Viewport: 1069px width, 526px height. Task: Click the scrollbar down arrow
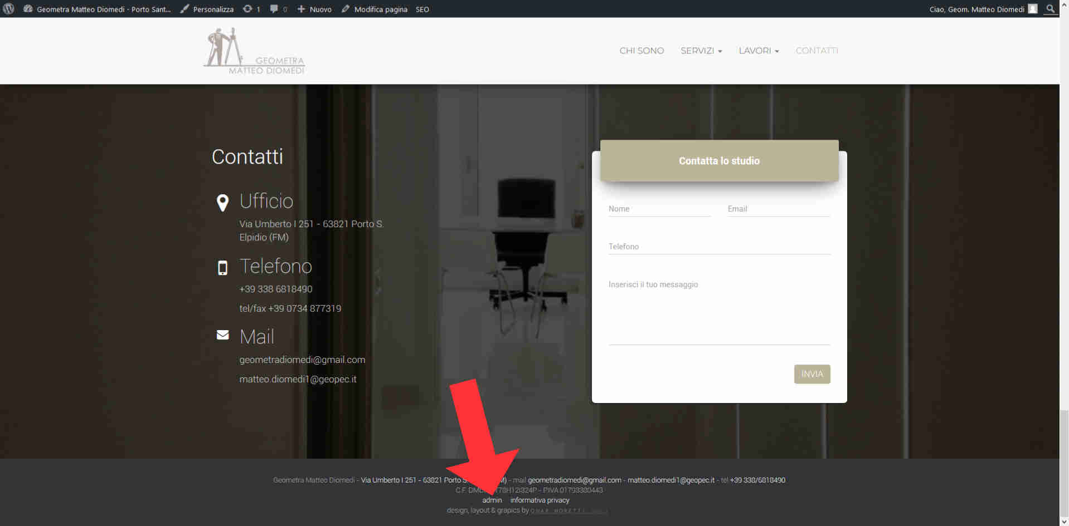[x=1064, y=522]
